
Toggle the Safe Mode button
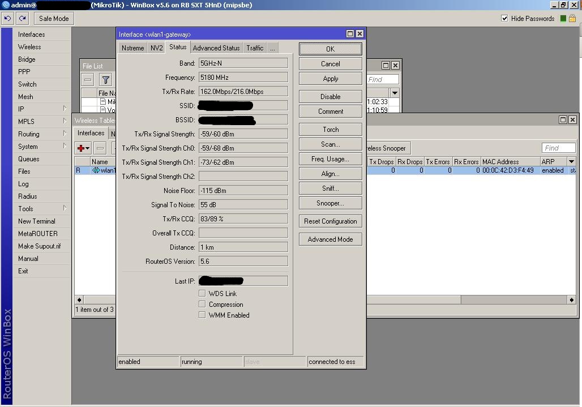coord(54,18)
